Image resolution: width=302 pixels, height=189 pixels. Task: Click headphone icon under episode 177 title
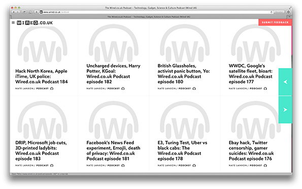pos(265,88)
